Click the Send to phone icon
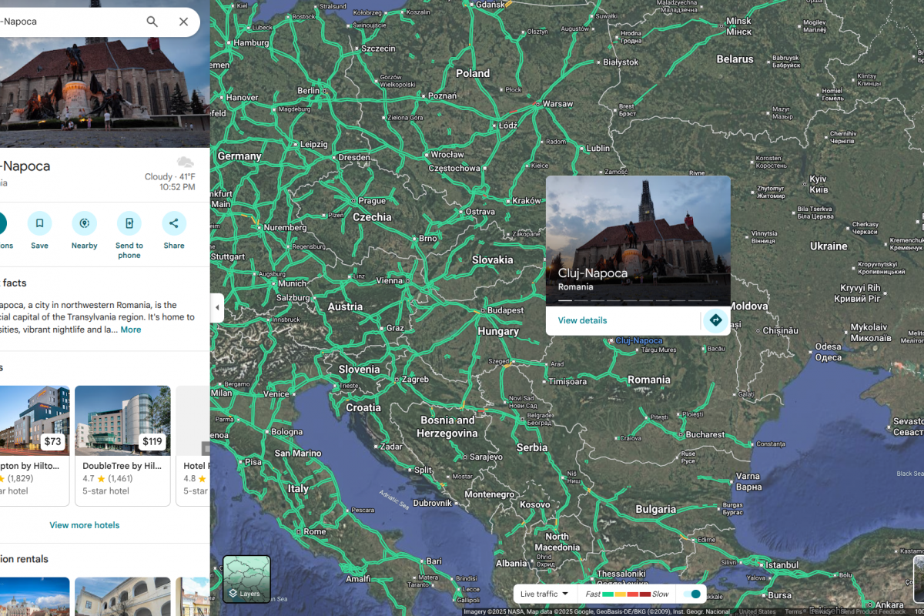924x616 pixels. (x=129, y=223)
